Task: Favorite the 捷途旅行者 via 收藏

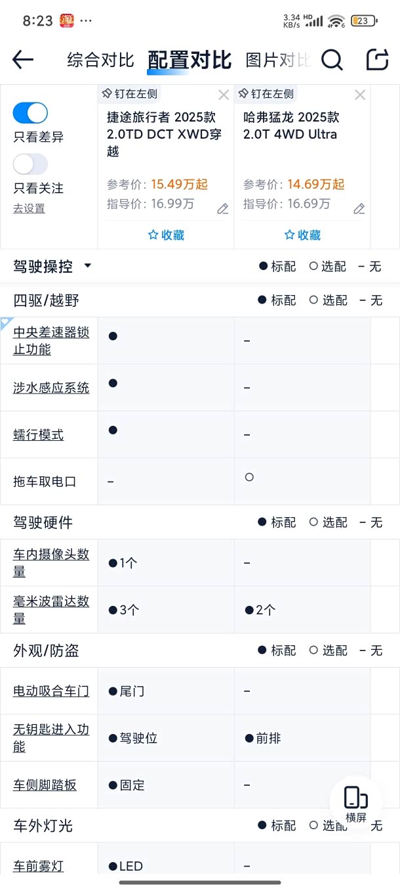Action: 166,235
